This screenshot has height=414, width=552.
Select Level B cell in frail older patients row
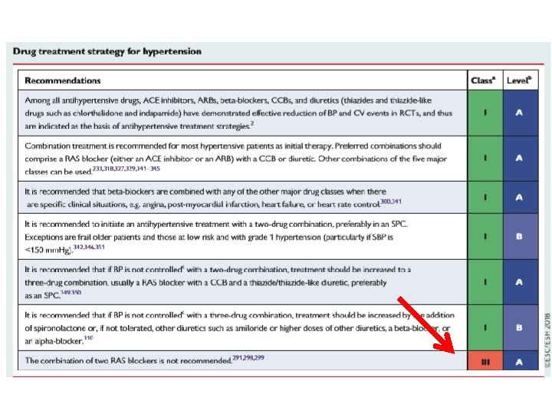(x=521, y=237)
